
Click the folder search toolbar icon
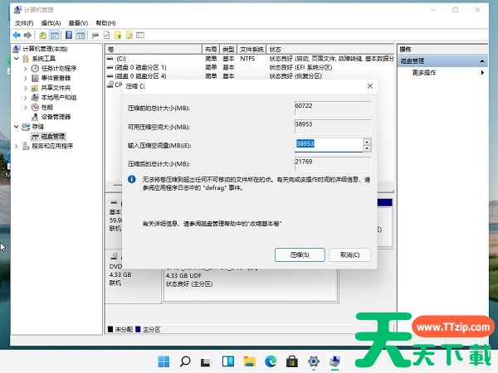point(129,35)
